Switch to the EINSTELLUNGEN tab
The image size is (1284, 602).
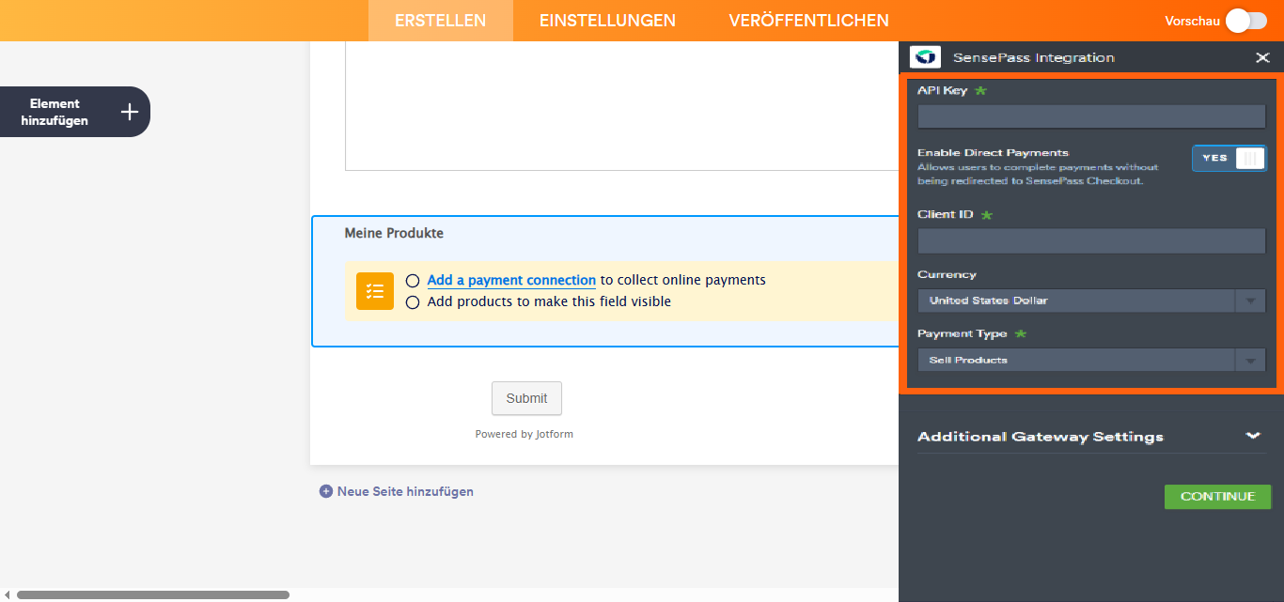click(607, 20)
